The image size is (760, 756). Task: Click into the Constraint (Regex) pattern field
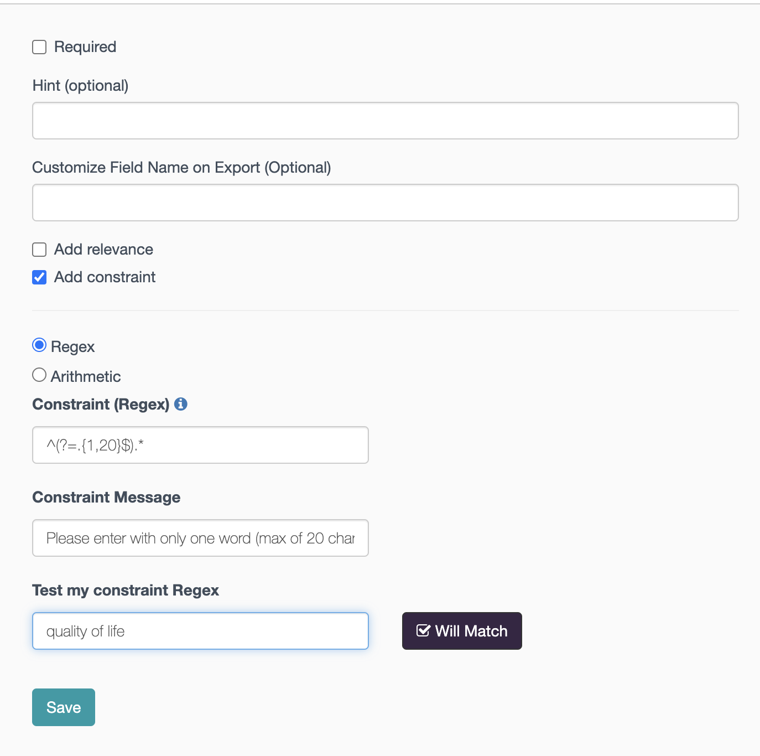coord(200,445)
